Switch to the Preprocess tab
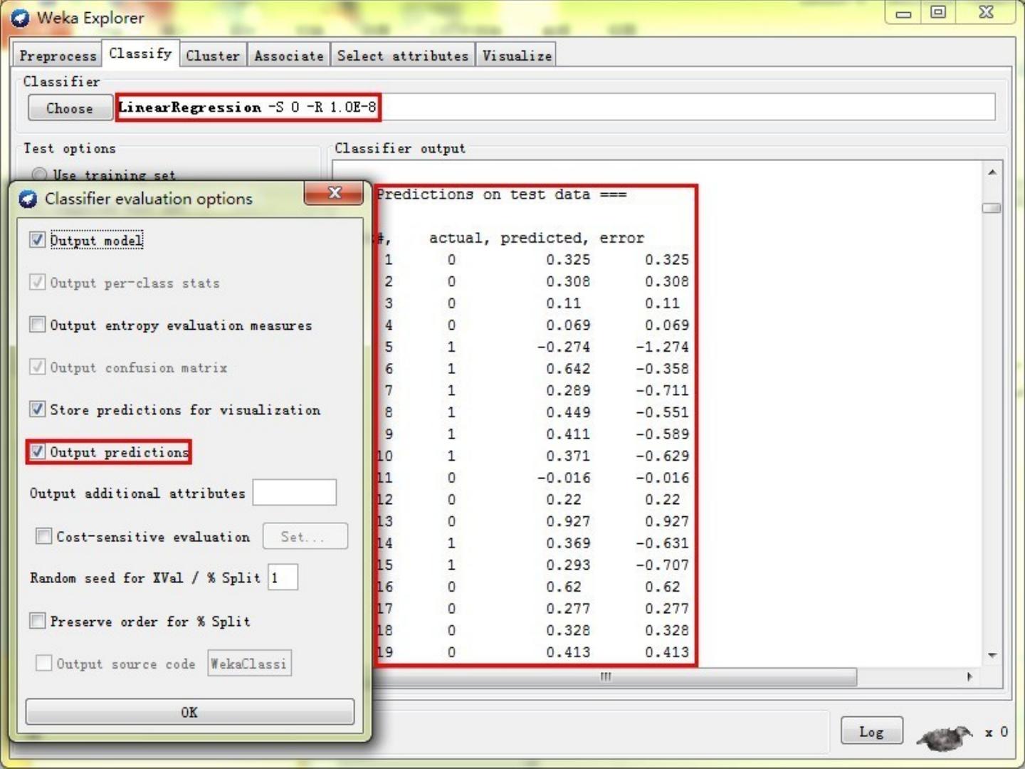This screenshot has width=1025, height=769. pos(58,56)
